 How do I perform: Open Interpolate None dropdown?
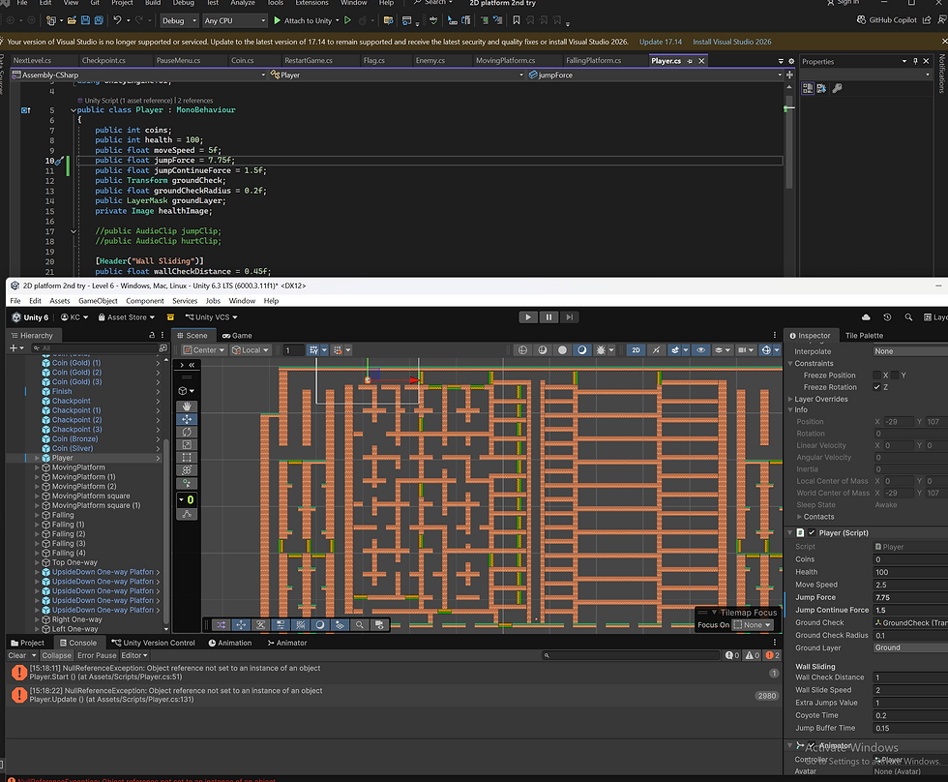click(x=910, y=351)
